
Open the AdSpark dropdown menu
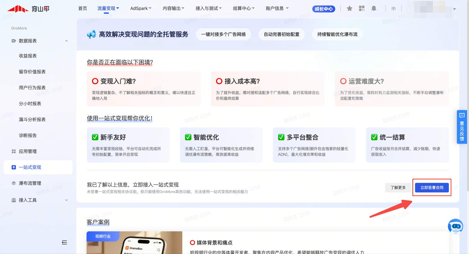[141, 8]
